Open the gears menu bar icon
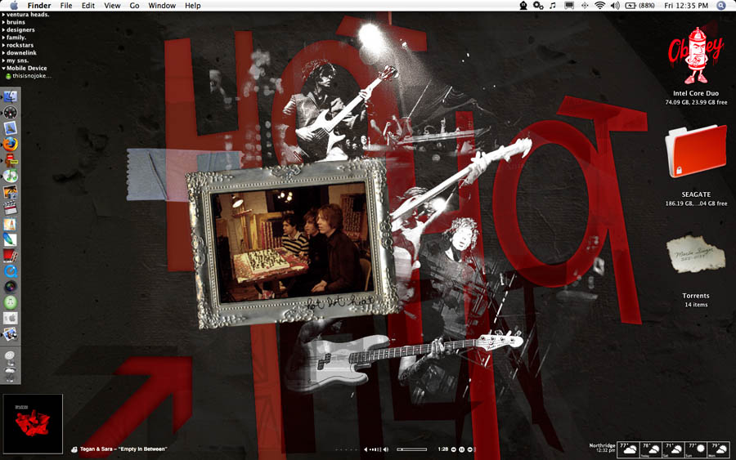 pyautogui.click(x=538, y=6)
